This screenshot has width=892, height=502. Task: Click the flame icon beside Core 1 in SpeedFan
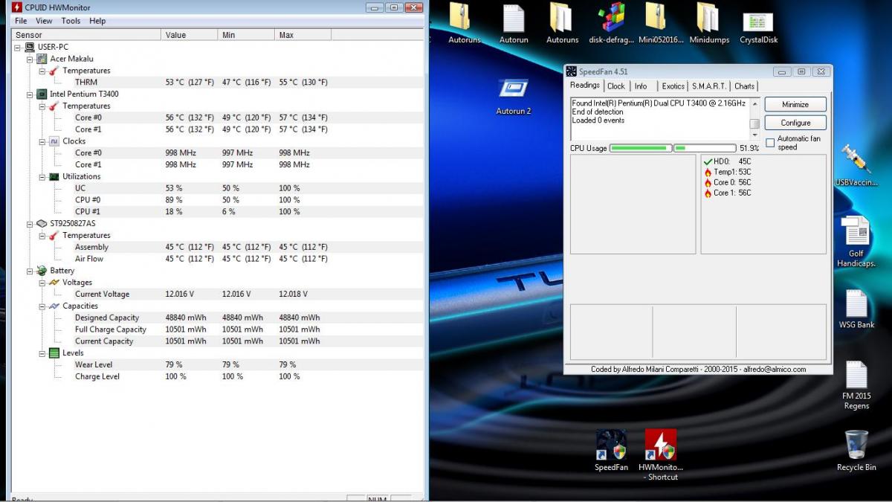pos(708,193)
